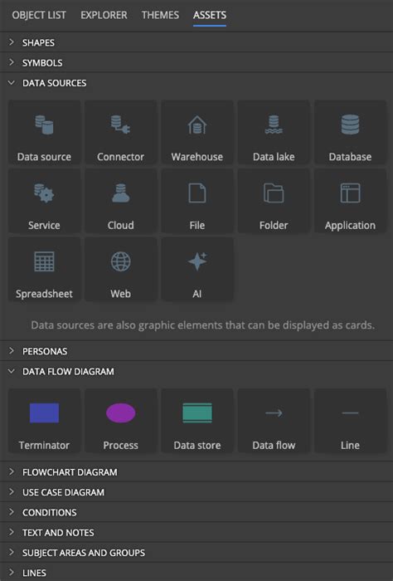
Task: Select the Cloud data source
Action: pyautogui.click(x=121, y=201)
